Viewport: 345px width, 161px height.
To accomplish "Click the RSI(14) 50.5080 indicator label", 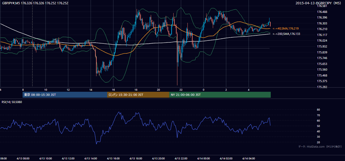I will click(12, 102).
